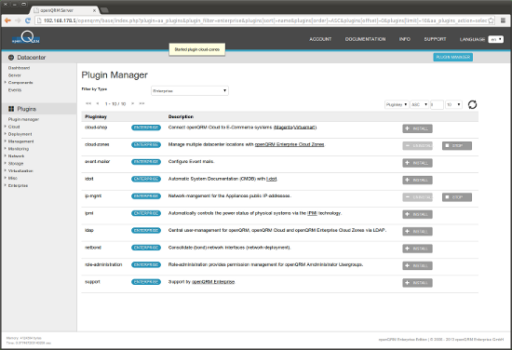Click the browser forward arrow

18,20
